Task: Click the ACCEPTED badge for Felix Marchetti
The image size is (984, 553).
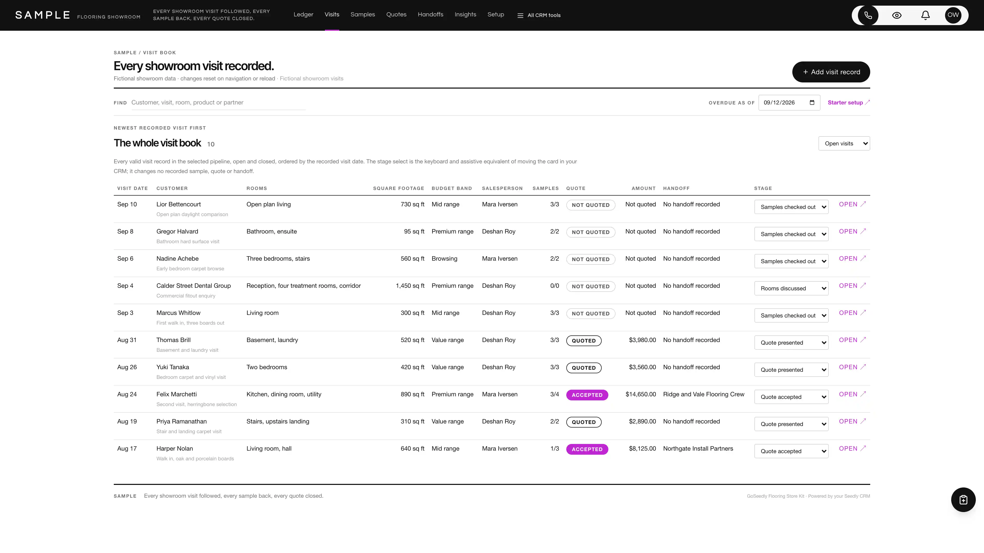Action: pyautogui.click(x=587, y=395)
